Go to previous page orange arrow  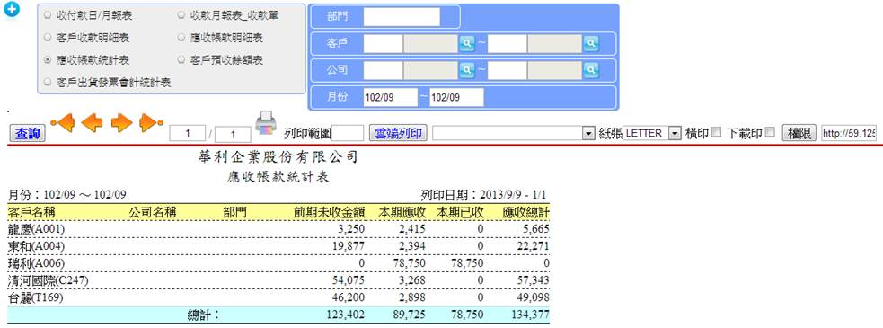click(93, 122)
